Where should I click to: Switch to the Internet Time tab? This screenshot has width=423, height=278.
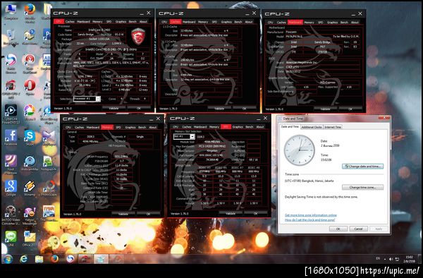333,127
